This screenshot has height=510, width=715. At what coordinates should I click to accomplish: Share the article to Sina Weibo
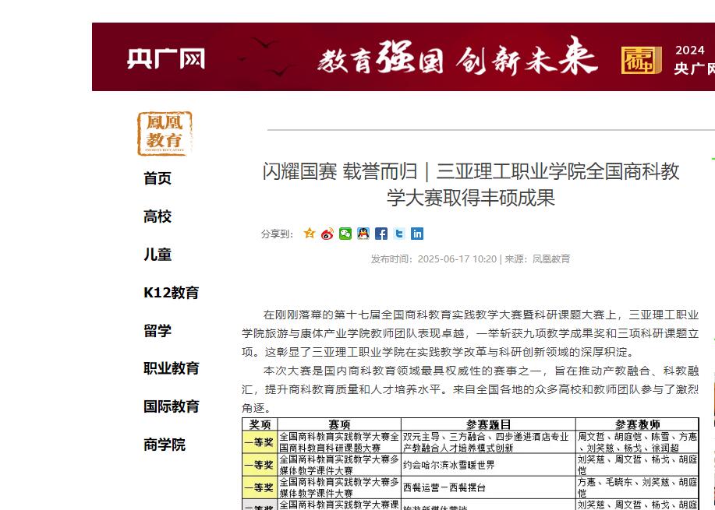327,234
